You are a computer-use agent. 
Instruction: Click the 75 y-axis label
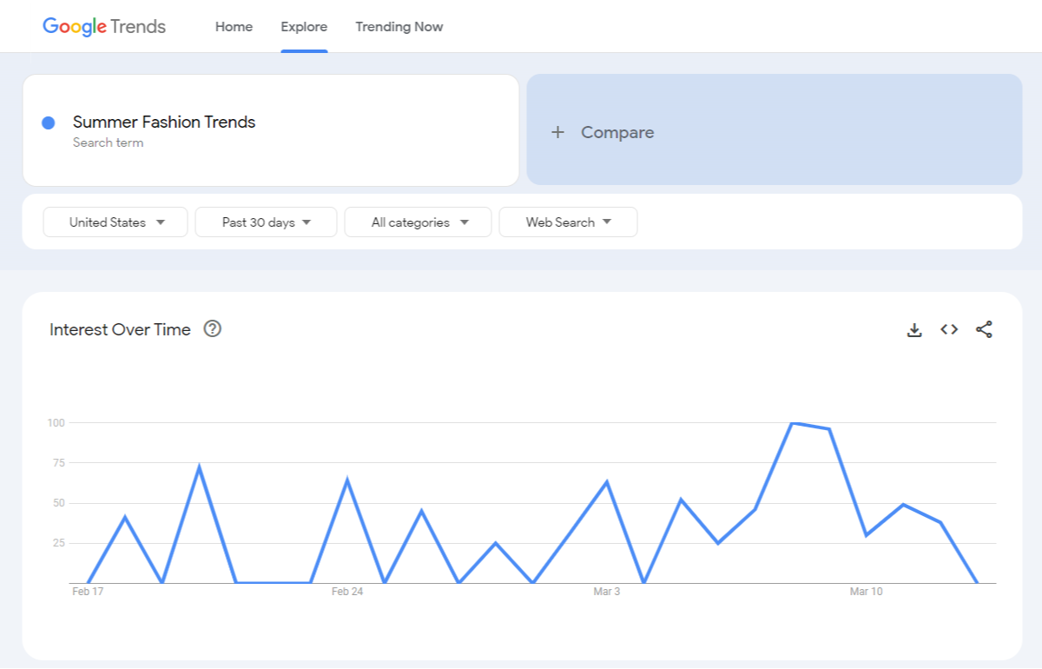point(59,463)
